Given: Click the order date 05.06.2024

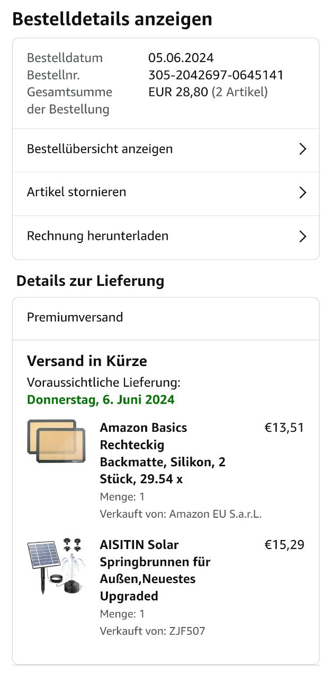Looking at the screenshot, I should pos(181,58).
